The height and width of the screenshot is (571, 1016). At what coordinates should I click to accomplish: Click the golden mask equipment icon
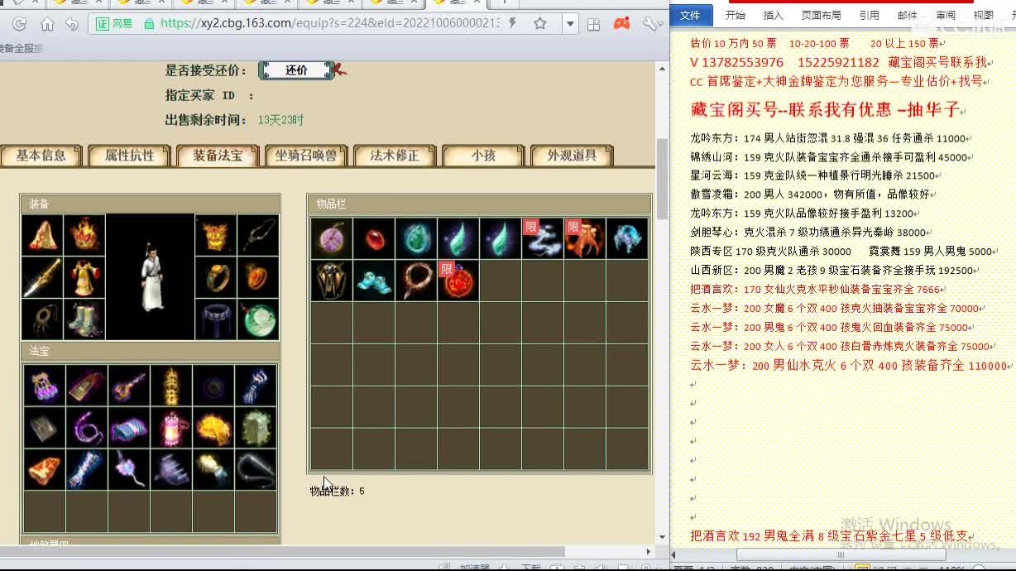pyautogui.click(x=215, y=235)
